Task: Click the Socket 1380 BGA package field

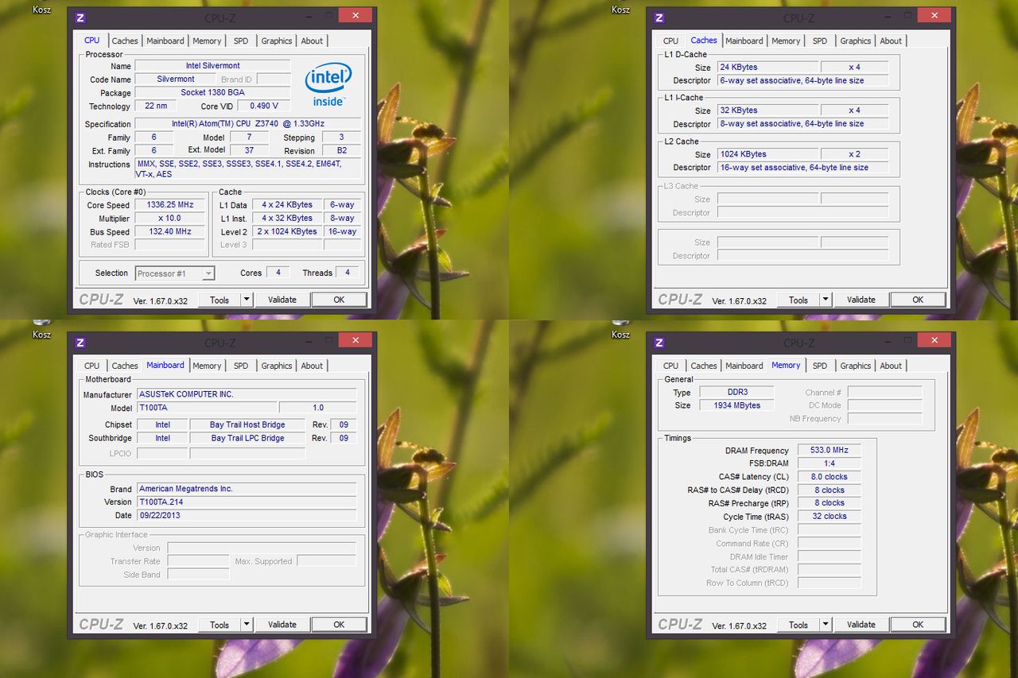Action: click(212, 93)
